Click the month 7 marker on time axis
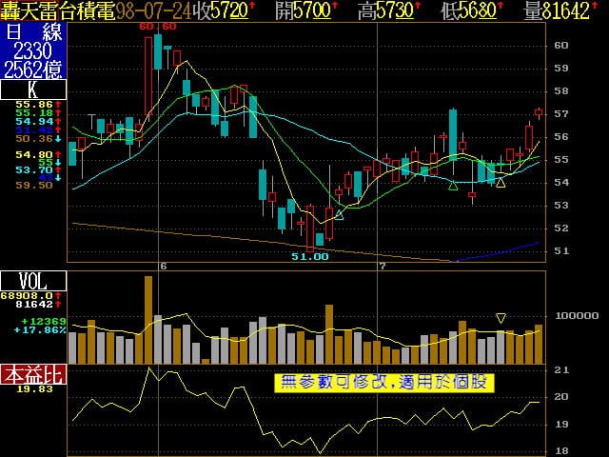This screenshot has height=457, width=609. (x=381, y=266)
